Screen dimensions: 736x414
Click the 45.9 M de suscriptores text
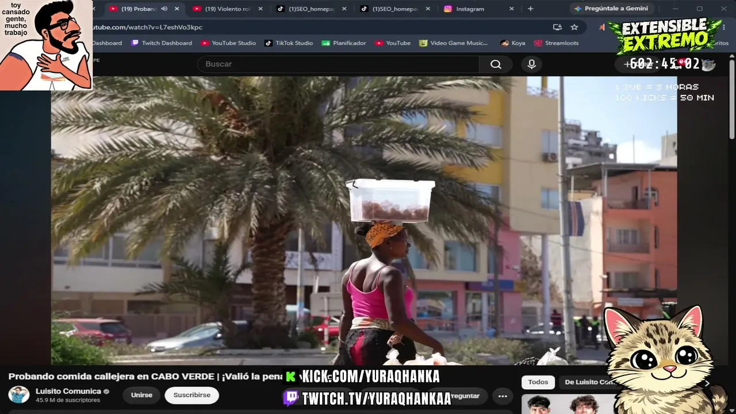[68, 400]
